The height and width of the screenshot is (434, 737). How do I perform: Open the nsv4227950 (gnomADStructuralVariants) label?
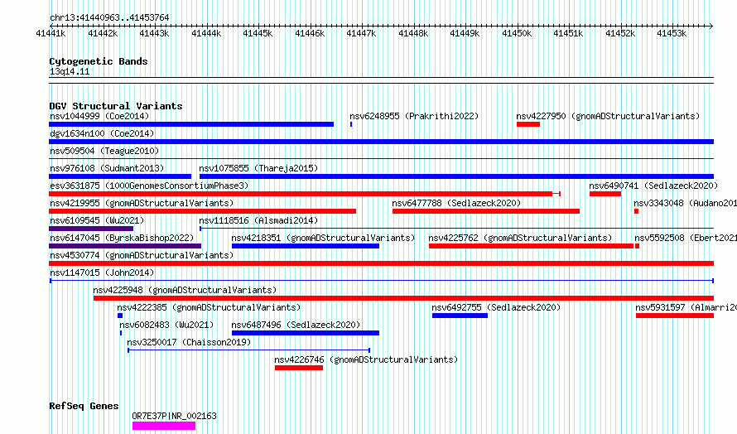[608, 116]
